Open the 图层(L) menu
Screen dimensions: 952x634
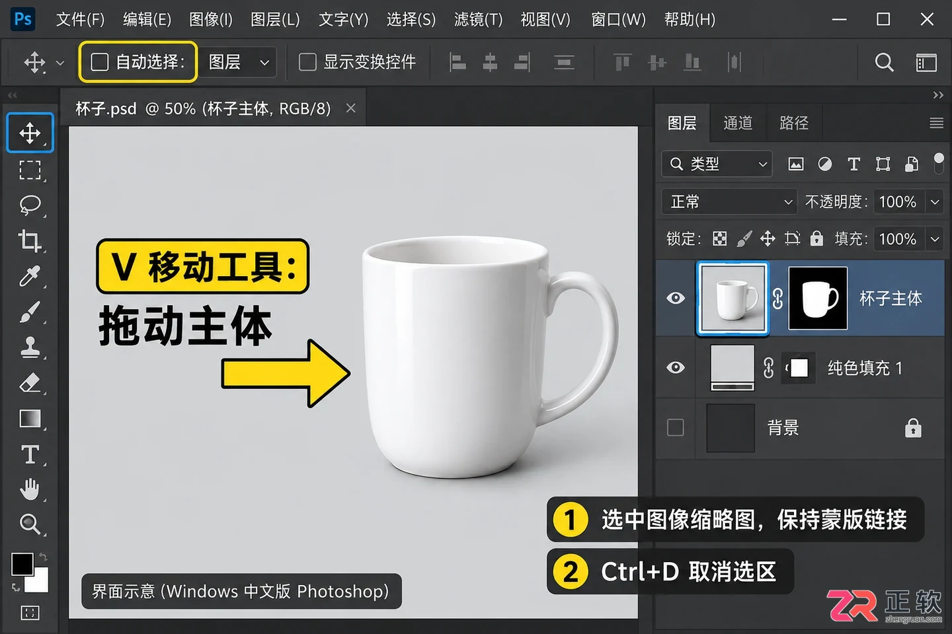[x=275, y=20]
